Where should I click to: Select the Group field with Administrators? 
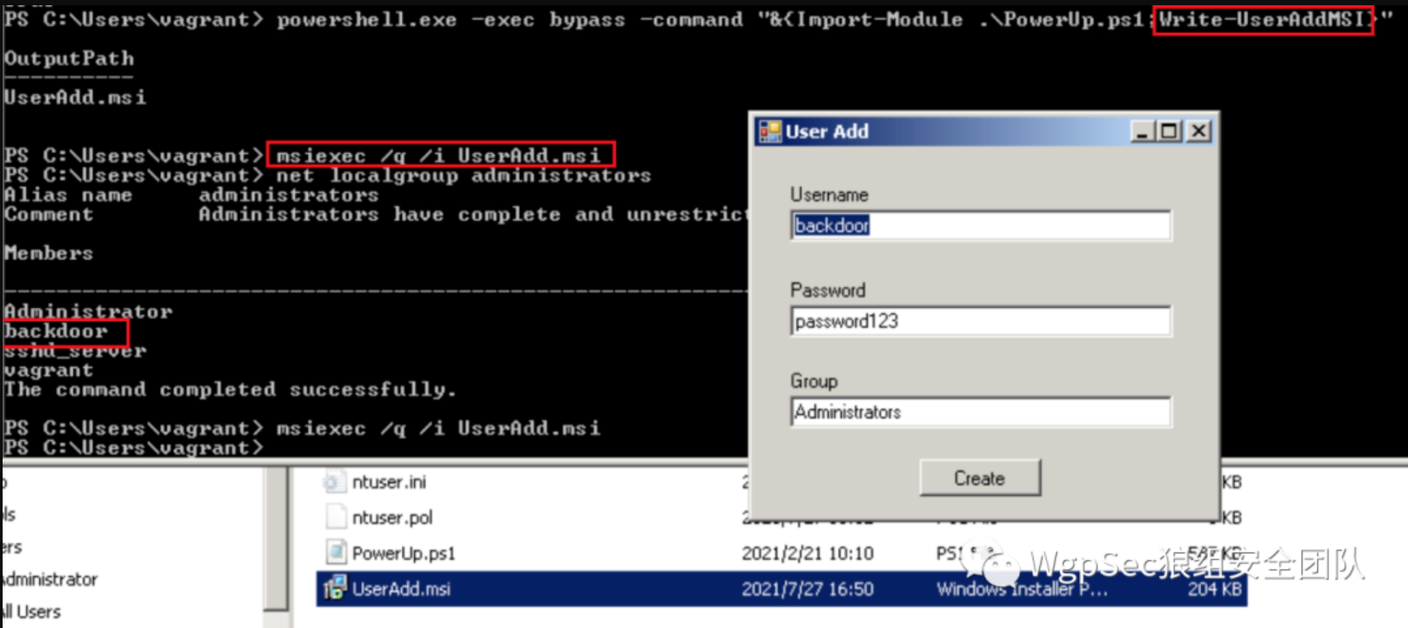coord(981,412)
